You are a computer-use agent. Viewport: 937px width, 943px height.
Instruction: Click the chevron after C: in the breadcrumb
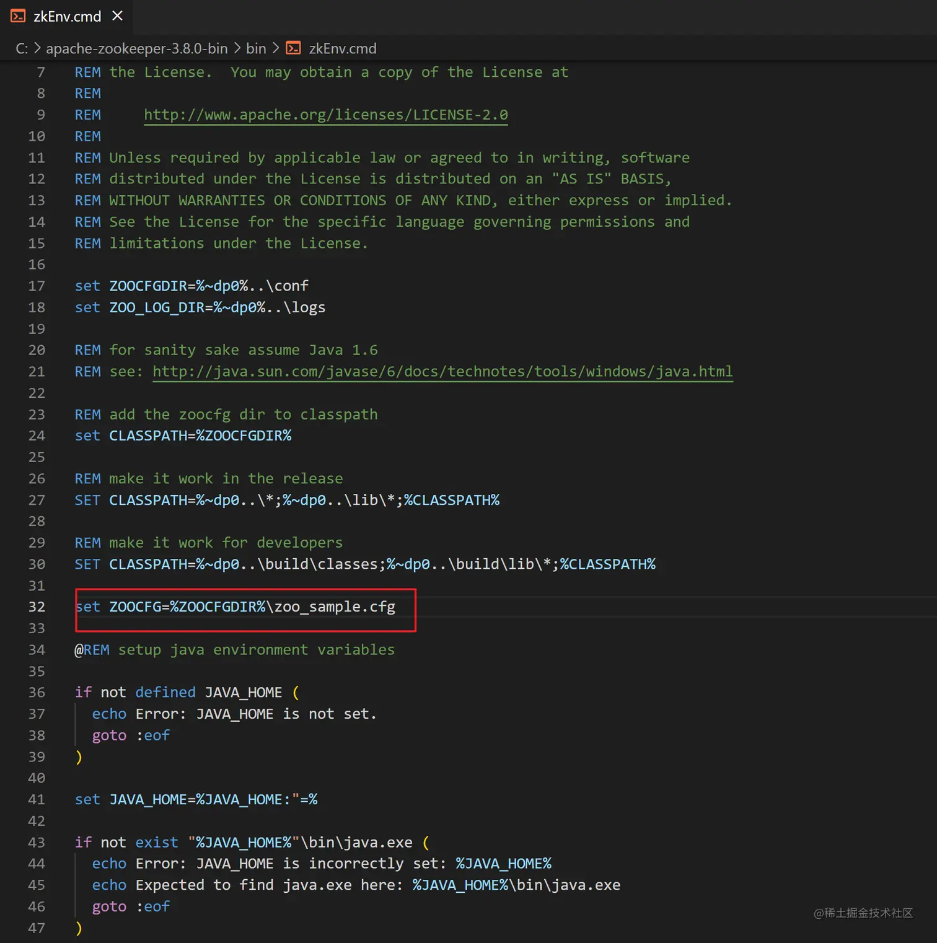pos(37,48)
